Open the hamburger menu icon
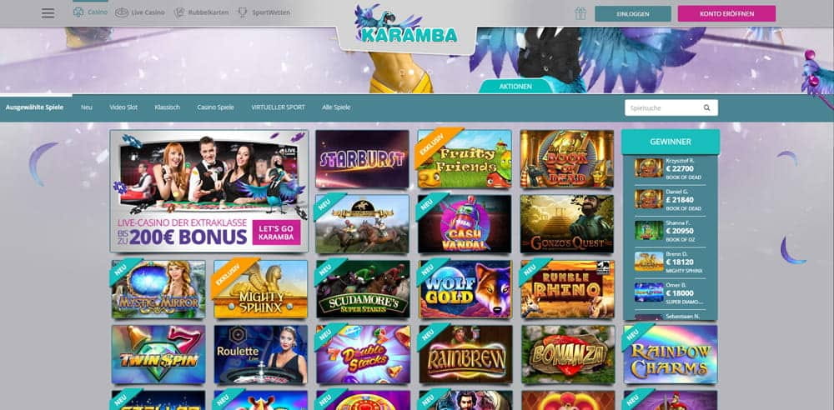The width and height of the screenshot is (834, 410). [48, 13]
